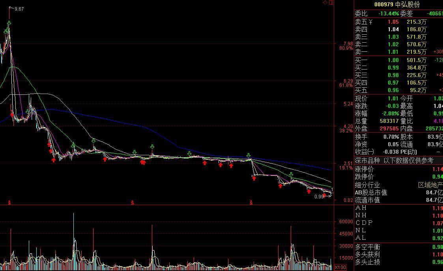Select the 买一 bid price 1.00

click(x=393, y=60)
